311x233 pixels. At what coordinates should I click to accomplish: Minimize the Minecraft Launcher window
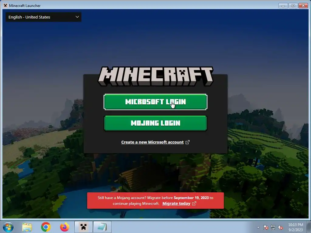click(283, 5)
